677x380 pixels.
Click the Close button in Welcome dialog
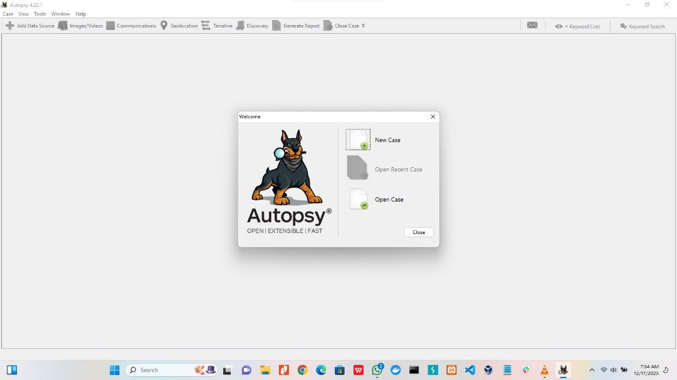coord(418,232)
